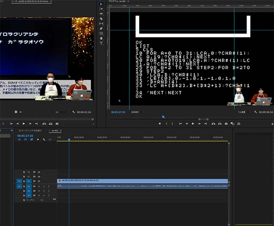
Task: Open timeline display settings wrench
Action: click(x=44, y=140)
